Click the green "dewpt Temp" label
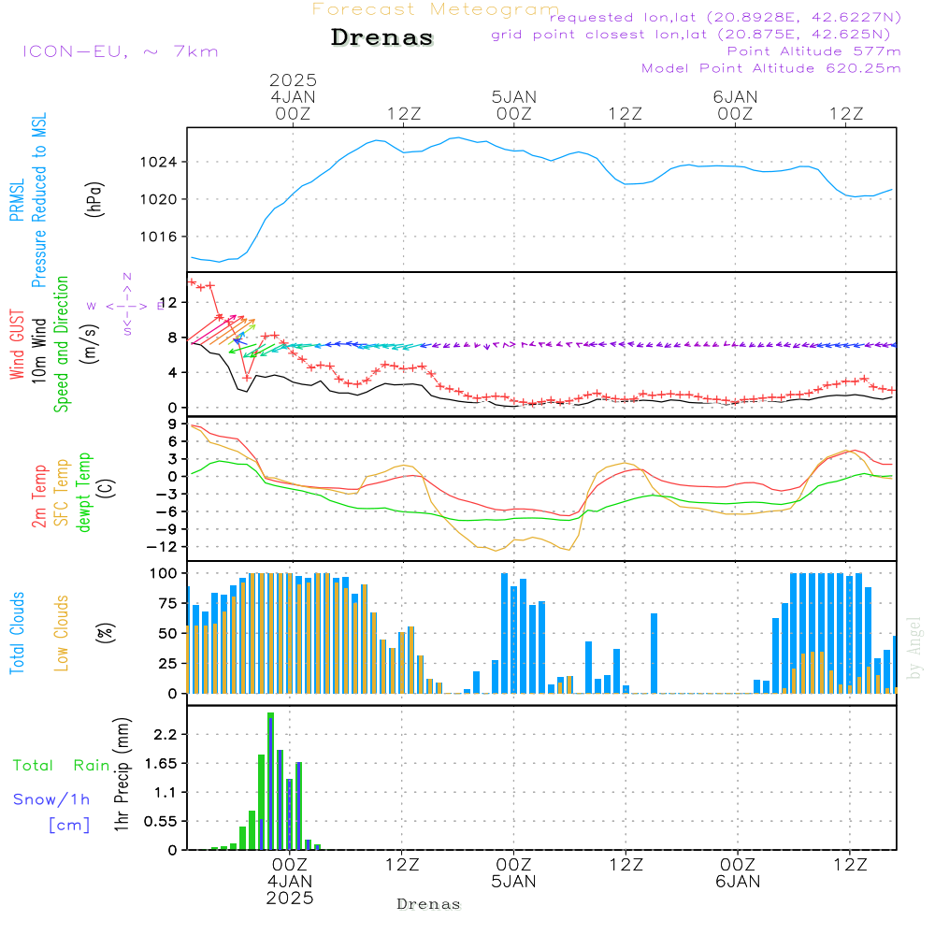The width and height of the screenshot is (935, 935). [83, 492]
